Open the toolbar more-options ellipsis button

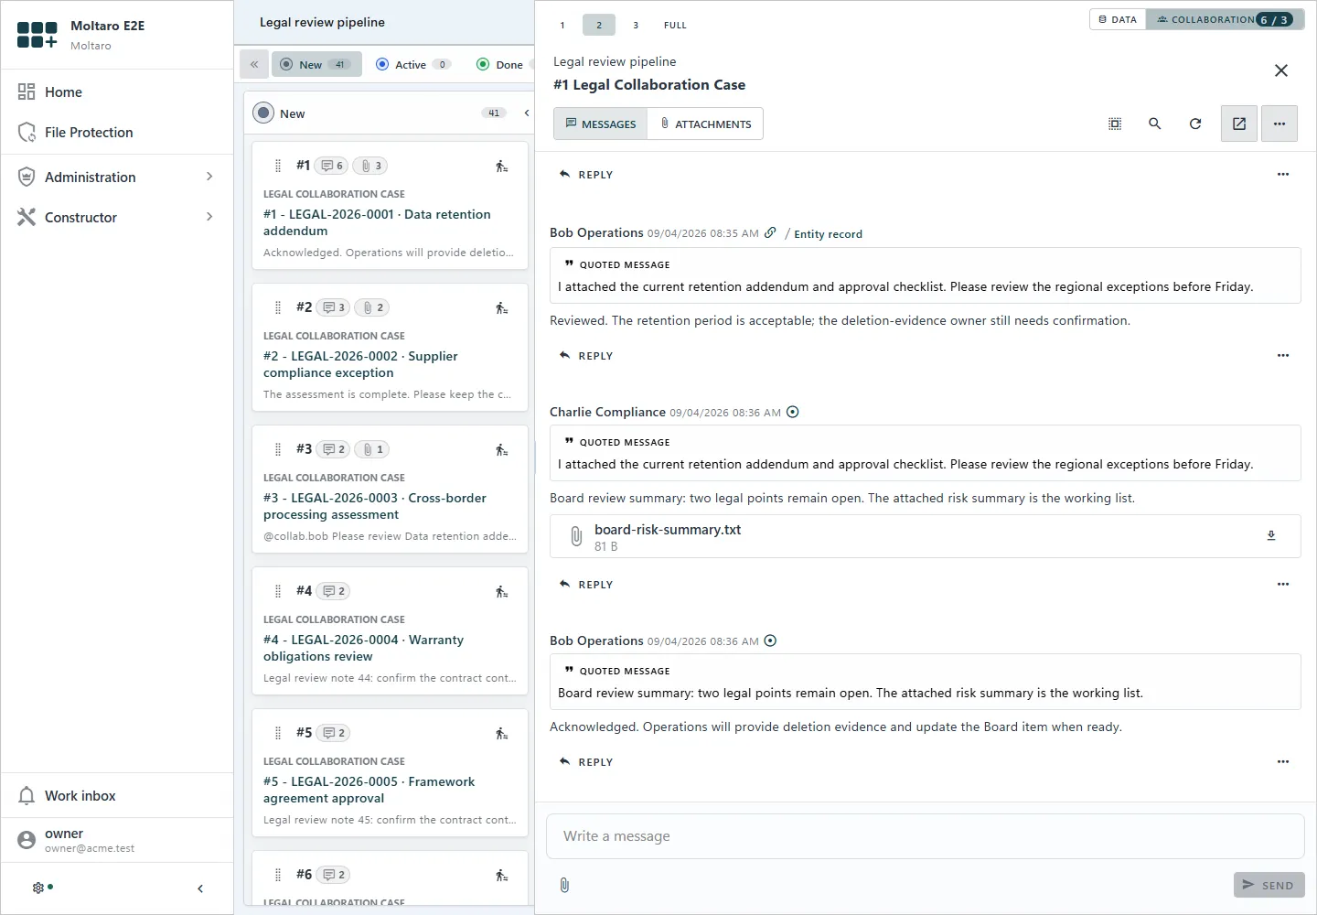[x=1280, y=124]
